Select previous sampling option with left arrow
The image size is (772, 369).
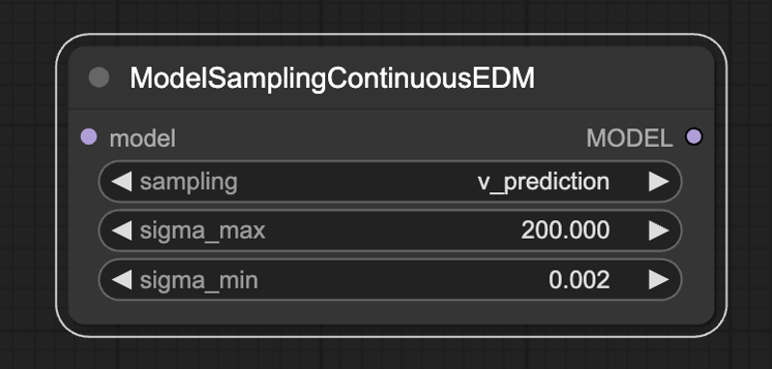click(122, 182)
